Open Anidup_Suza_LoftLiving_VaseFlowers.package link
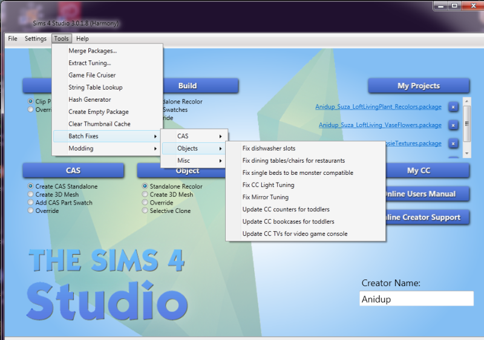 (380, 125)
